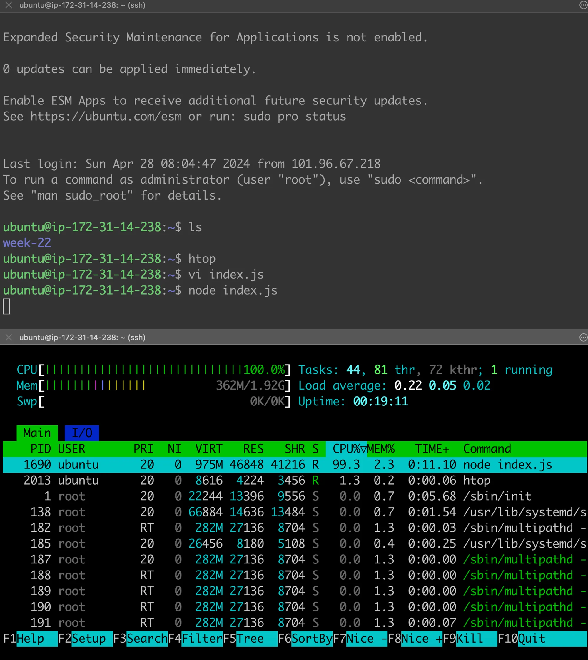Sort by CPU% column header
The image size is (588, 660).
(346, 448)
